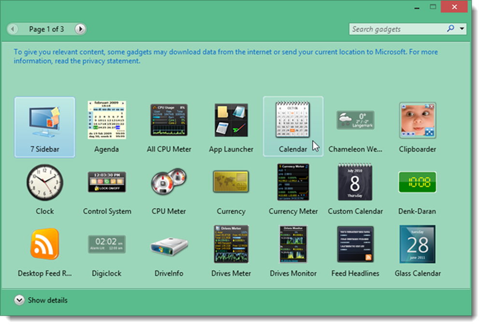Choose the Agenda gadget icon
Viewport: 483px width, 327px height.
pos(107,120)
